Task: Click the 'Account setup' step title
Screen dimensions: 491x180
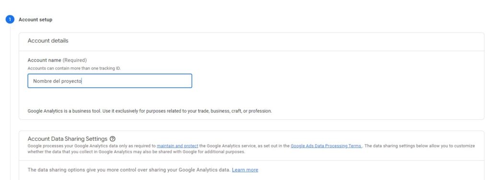Action: [x=35, y=20]
